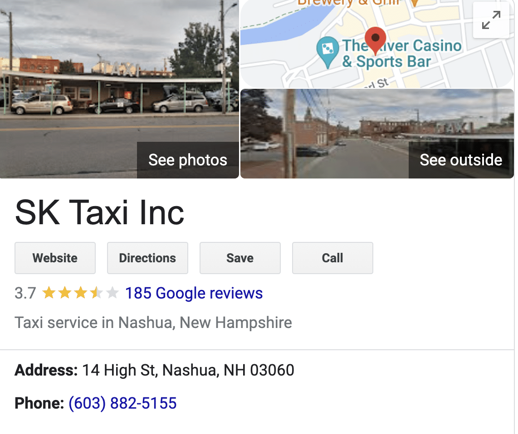Screen dimensions: 518x434
Task: Click the orange restaurant marker on map
Action: click(x=414, y=3)
